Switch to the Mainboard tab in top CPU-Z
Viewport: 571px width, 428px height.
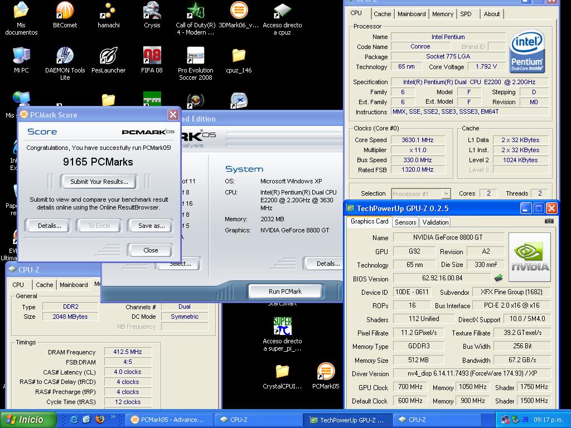[412, 14]
